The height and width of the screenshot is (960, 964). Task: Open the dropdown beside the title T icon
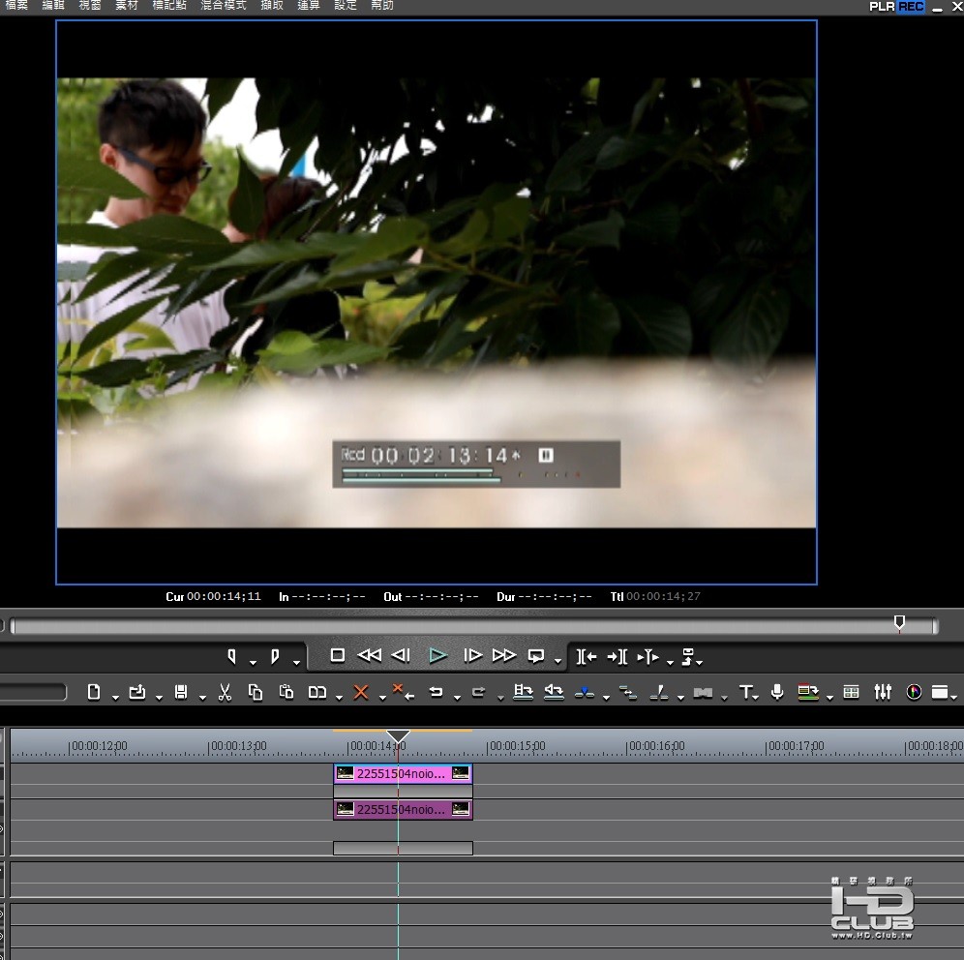(x=756, y=697)
